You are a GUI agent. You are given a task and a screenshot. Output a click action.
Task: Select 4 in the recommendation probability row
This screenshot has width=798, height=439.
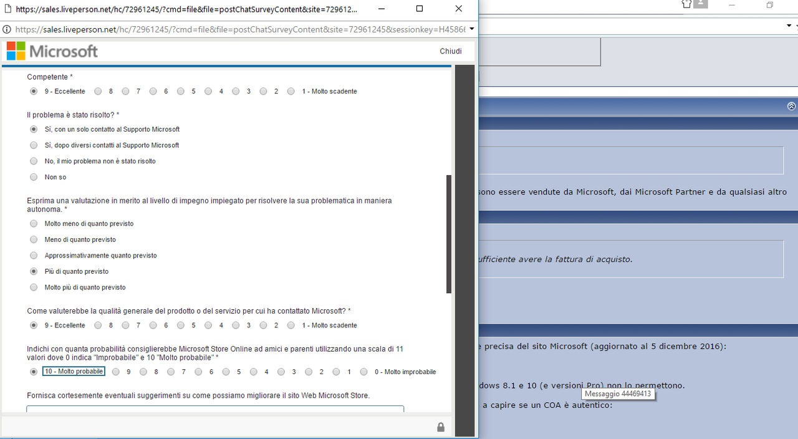coord(254,372)
